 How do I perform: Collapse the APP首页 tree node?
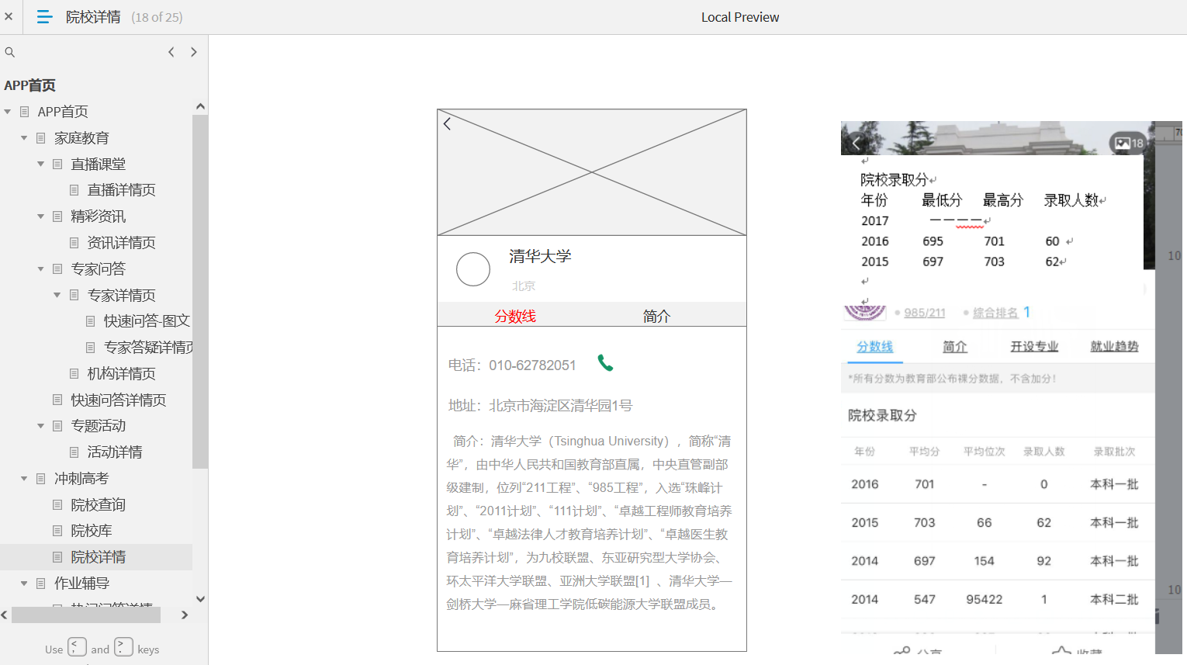tap(8, 112)
